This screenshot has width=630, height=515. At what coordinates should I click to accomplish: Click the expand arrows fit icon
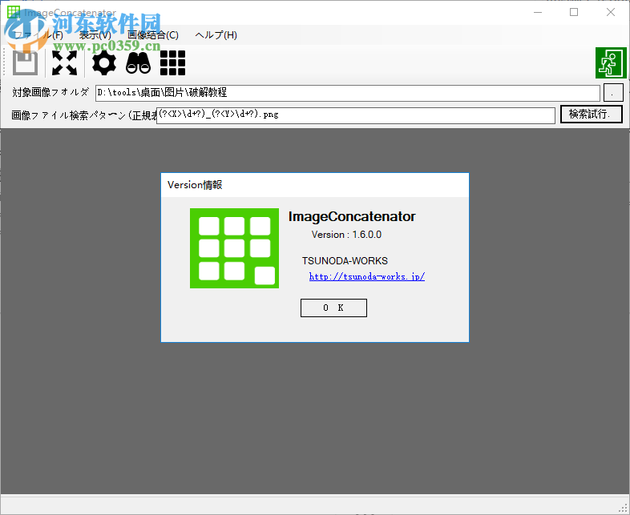point(64,62)
